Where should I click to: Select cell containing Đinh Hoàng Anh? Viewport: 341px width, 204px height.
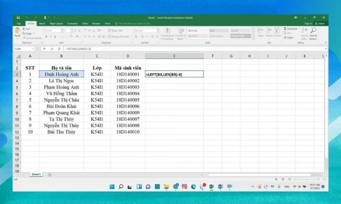point(61,74)
